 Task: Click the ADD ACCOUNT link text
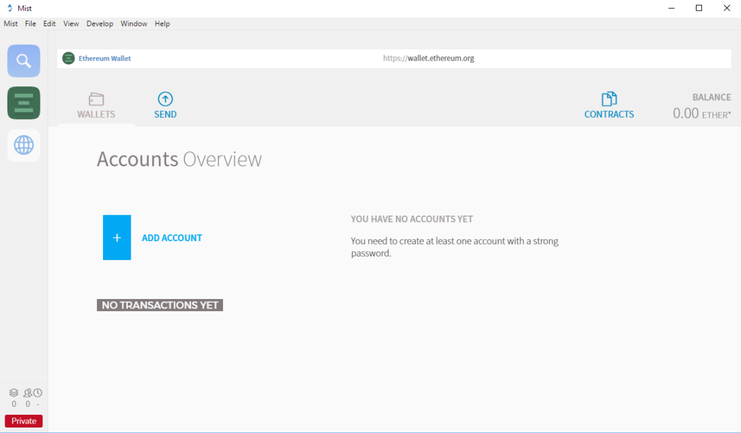172,238
